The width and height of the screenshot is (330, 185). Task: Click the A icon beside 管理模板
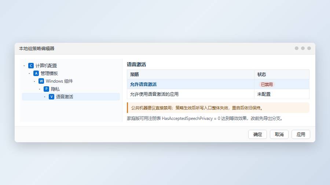36,73
